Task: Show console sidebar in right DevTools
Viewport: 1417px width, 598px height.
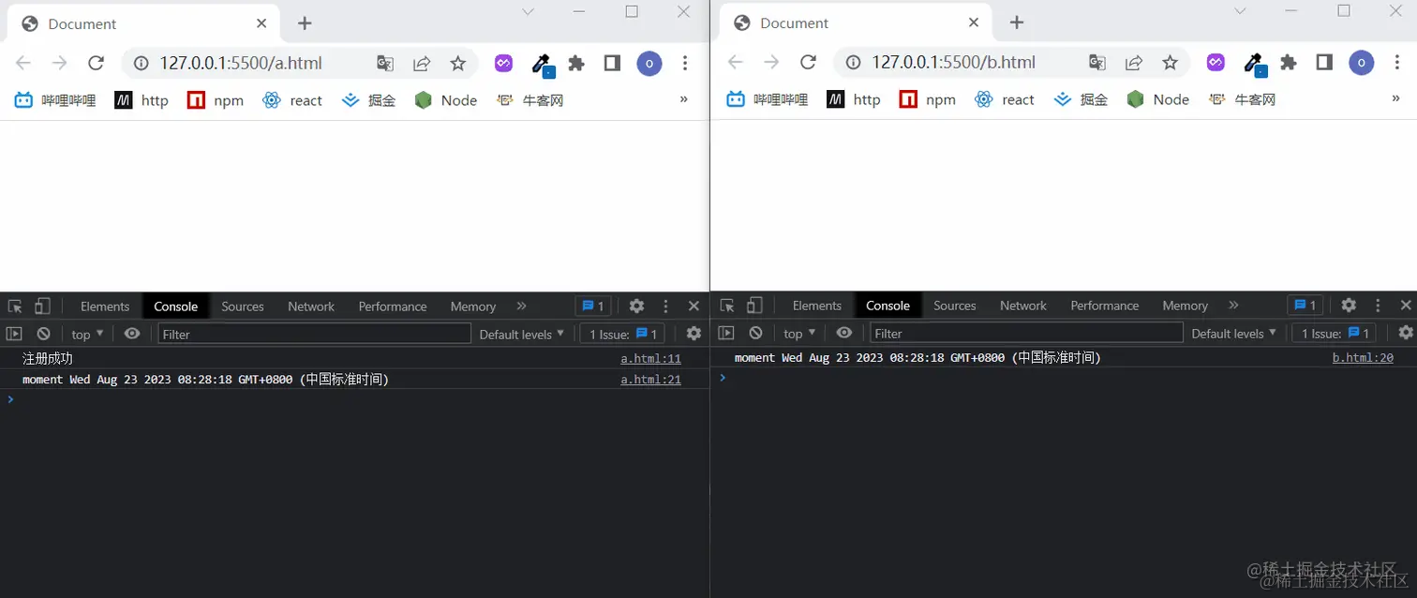Action: coord(726,333)
